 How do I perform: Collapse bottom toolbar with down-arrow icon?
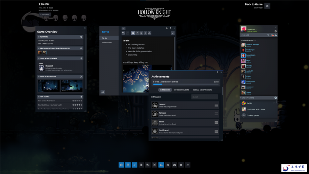pyautogui.click(x=188, y=165)
